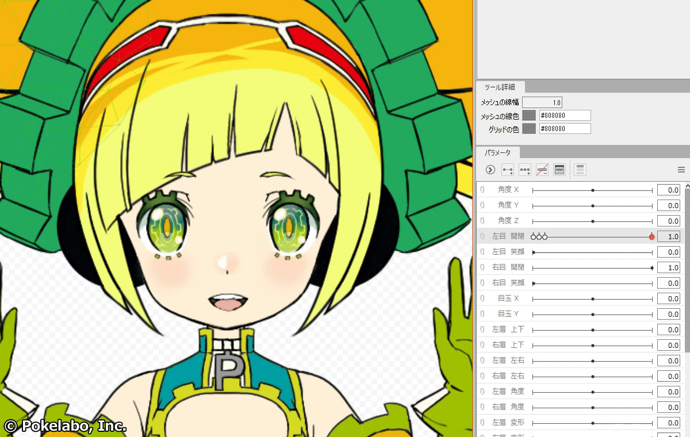The height and width of the screenshot is (437, 690).
Task: Select the 角度 Z parameter label
Action: pyautogui.click(x=508, y=221)
